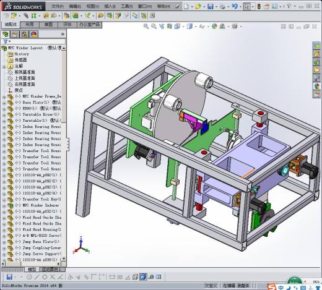Click the File Explorer folder task pane icon
The height and width of the screenshot is (290, 322).
pyautogui.click(x=316, y=70)
